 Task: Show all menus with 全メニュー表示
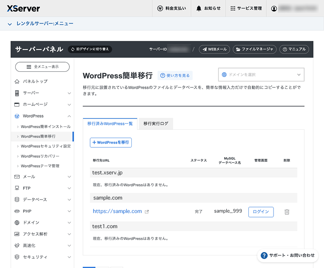[42, 67]
